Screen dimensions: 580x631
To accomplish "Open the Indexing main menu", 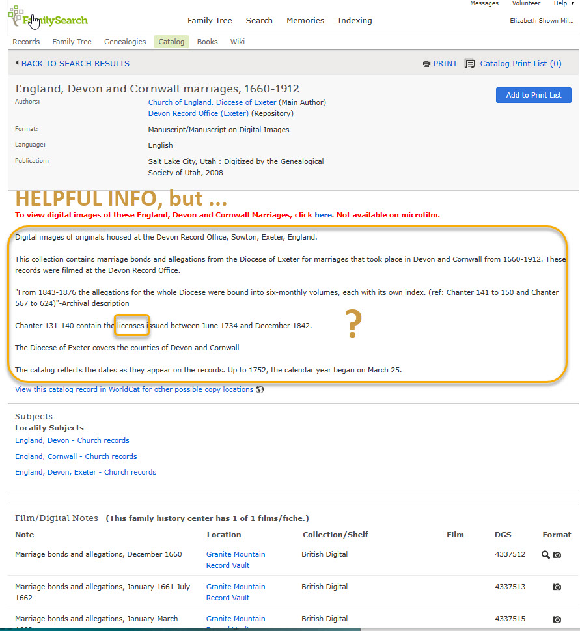I will click(x=355, y=21).
